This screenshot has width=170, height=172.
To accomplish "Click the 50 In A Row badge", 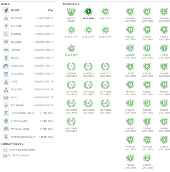I will pyautogui.click(x=71, y=48).
